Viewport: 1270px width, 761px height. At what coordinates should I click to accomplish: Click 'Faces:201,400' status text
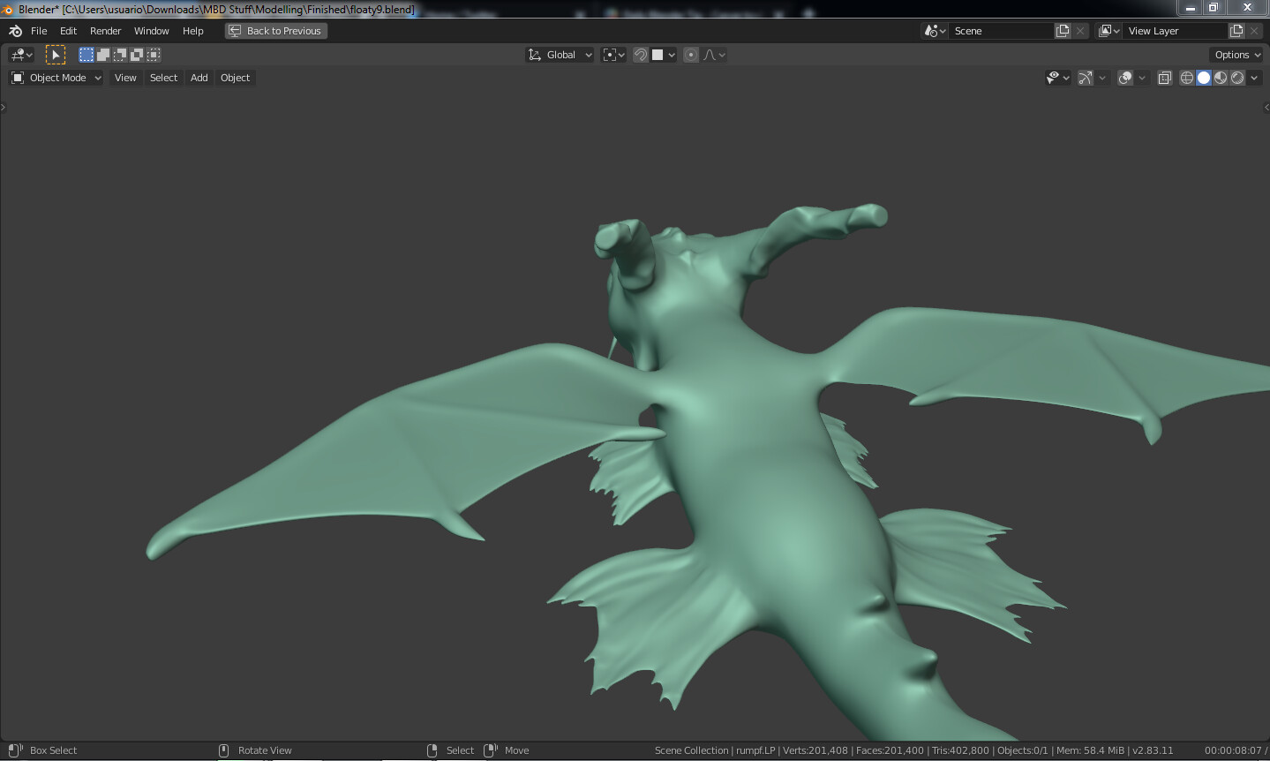[890, 750]
